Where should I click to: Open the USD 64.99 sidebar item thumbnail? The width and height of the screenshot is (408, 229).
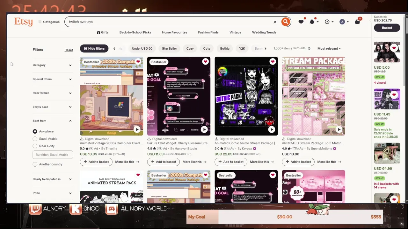coord(387,153)
